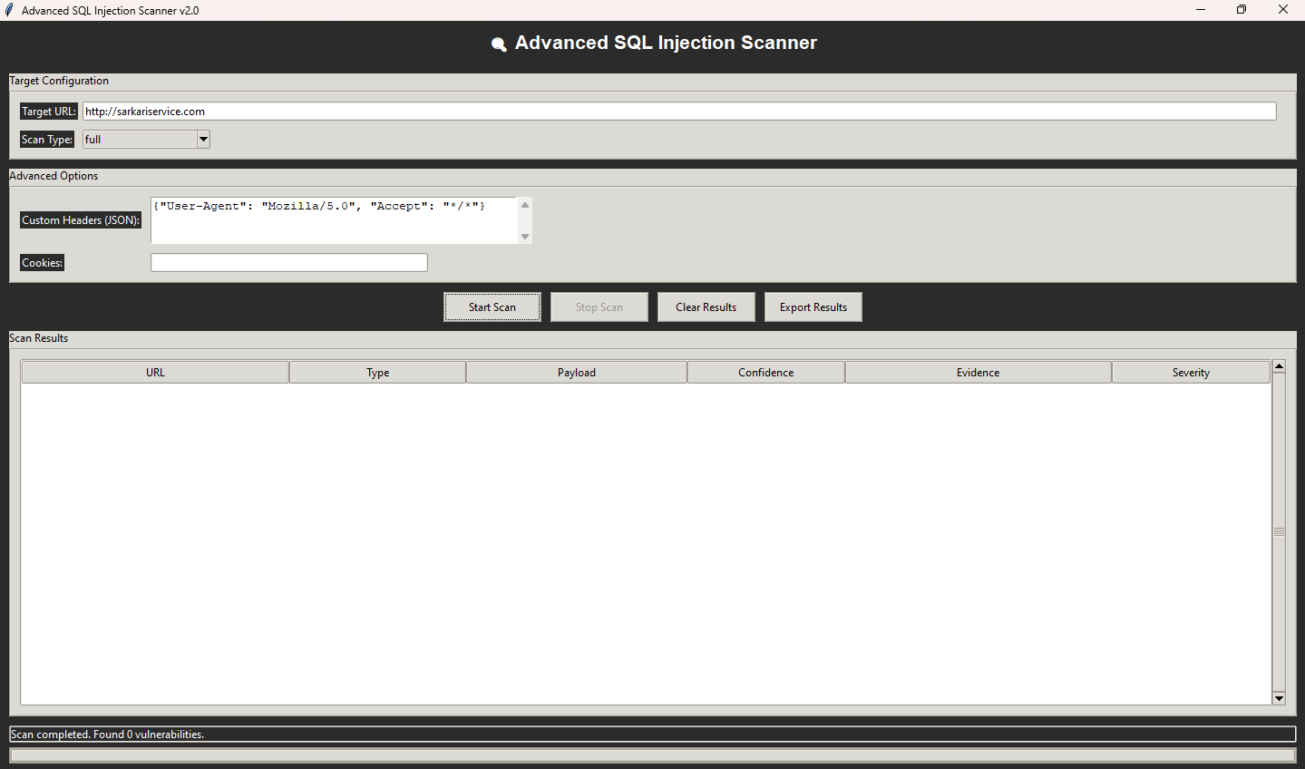Click the Payload column header
Image resolution: width=1305 pixels, height=769 pixels.
point(576,373)
